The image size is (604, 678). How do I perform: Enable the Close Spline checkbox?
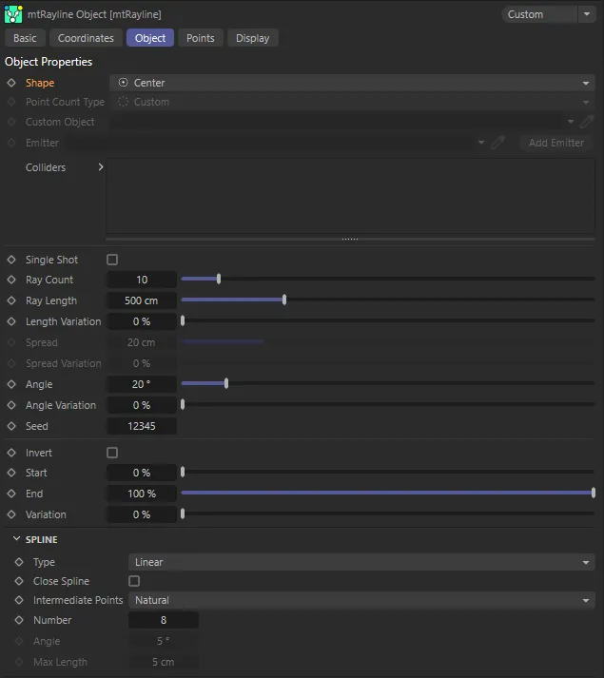coord(134,581)
